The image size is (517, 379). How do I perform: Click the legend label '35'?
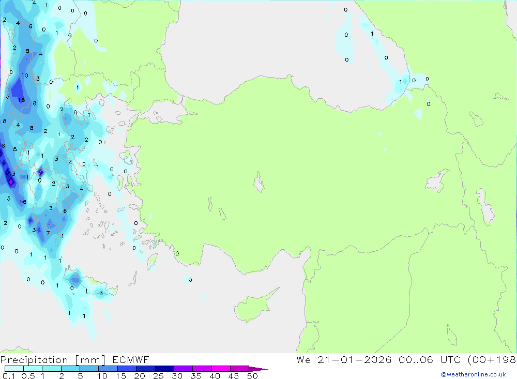[x=196, y=376]
